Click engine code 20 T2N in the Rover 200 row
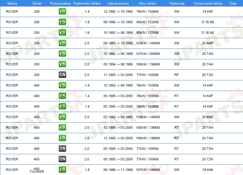 tap(207, 75)
